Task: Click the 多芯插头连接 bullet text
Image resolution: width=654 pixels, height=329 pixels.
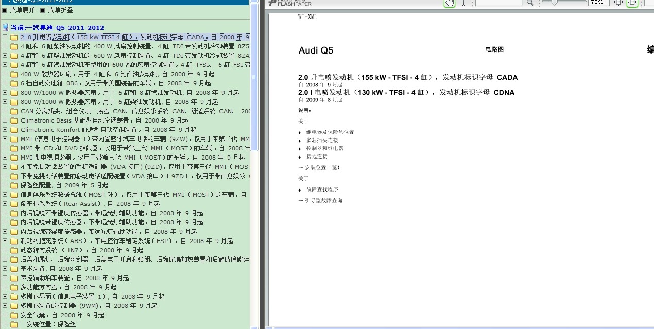Action: pyautogui.click(x=322, y=141)
